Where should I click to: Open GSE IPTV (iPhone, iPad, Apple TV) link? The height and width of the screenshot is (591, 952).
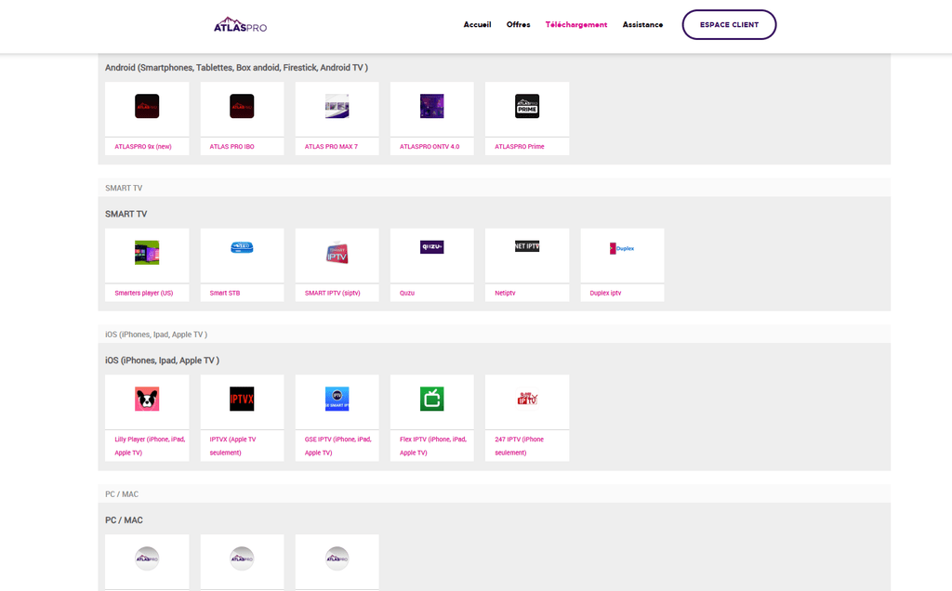pos(338,446)
